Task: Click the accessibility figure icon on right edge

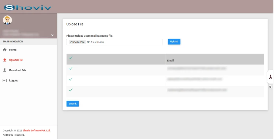Action: (x=270, y=77)
